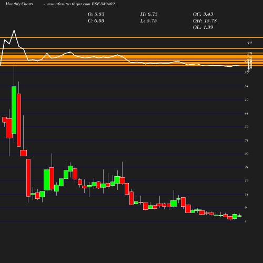
Task: Click the highest peak of the white line chart
Action: click(x=14, y=31)
